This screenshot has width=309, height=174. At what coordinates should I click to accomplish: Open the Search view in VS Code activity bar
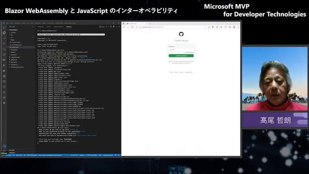[x=4, y=38]
